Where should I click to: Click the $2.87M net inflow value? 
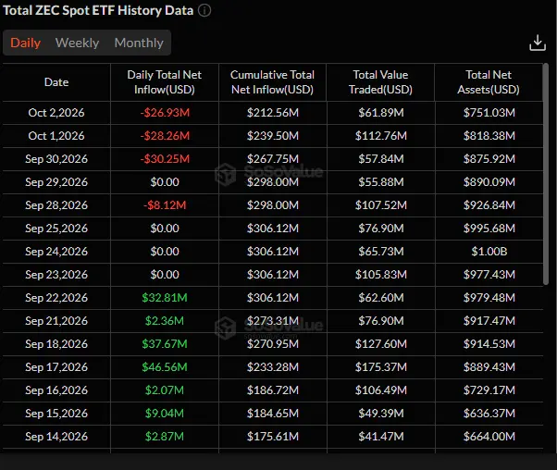tap(165, 436)
